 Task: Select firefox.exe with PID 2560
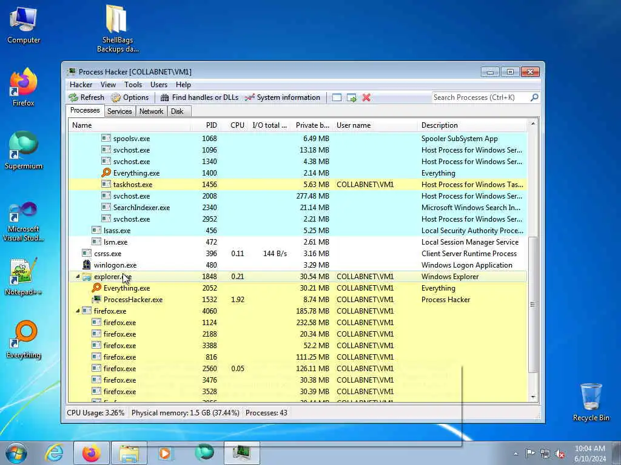[297, 368]
